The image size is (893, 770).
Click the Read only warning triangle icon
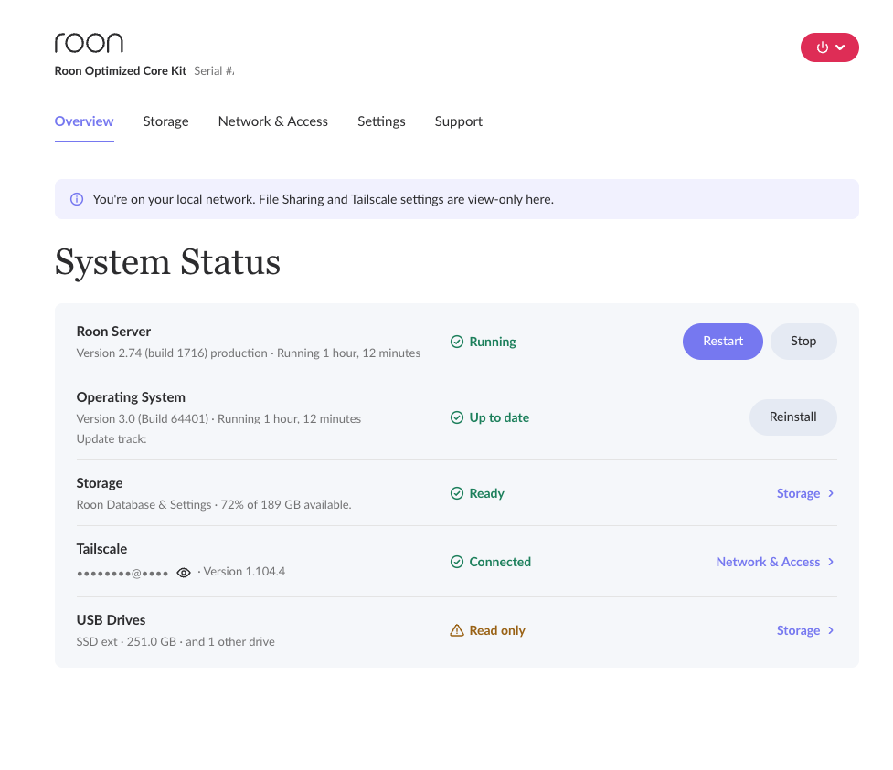click(457, 630)
